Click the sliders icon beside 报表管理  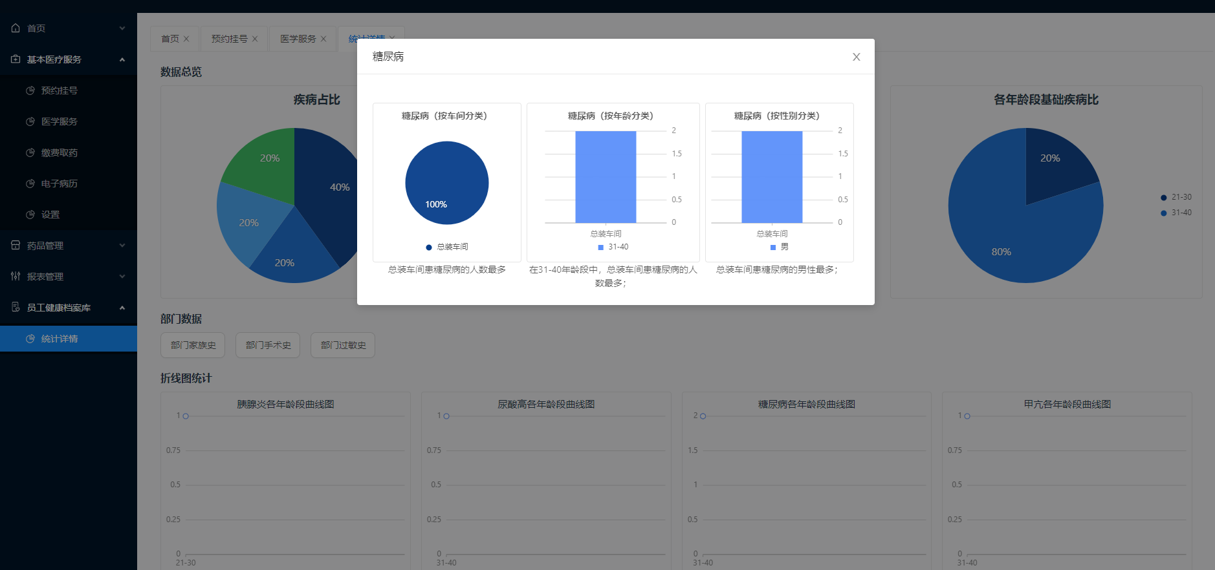pyautogui.click(x=16, y=276)
